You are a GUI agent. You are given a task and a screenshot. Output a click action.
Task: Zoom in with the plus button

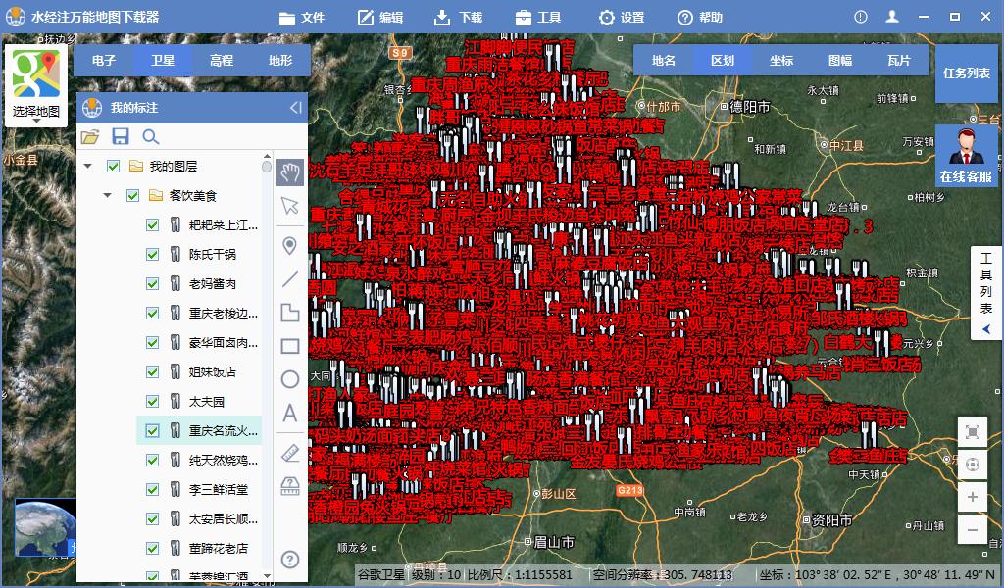(972, 497)
